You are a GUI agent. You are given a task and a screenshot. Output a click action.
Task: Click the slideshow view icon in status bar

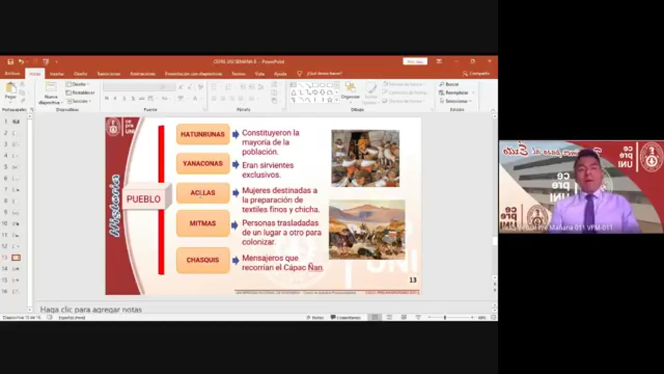pyautogui.click(x=418, y=317)
